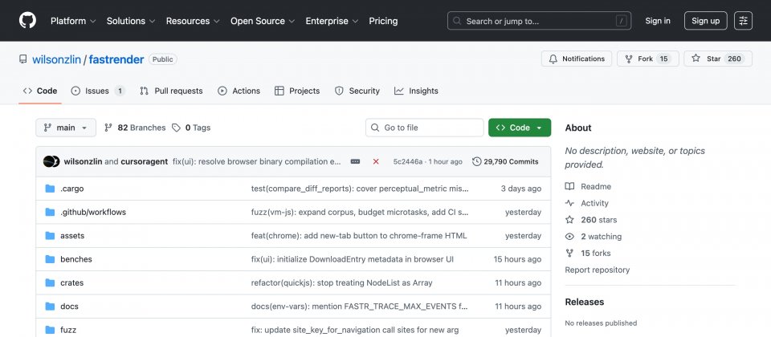Open wilsonzlin avatar in commit row
Image resolution: width=771 pixels, height=337 pixels.
tap(51, 161)
